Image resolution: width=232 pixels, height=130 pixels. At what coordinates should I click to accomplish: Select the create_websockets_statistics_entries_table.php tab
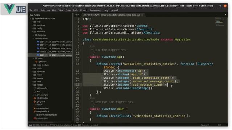112,15
